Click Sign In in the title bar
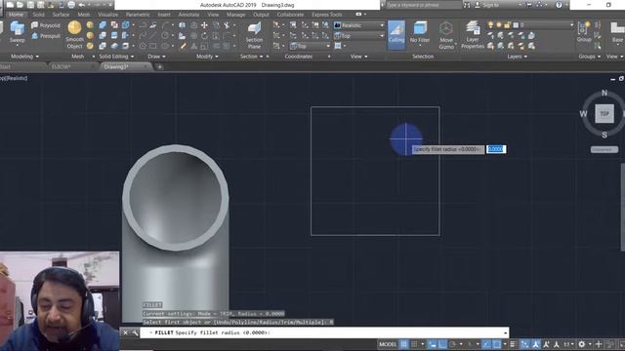Screen dimensions: 625x351 [x=490, y=5]
